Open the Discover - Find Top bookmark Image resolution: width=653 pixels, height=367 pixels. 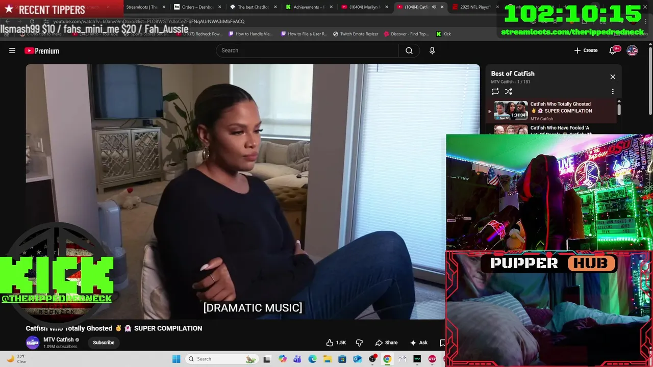pyautogui.click(x=407, y=34)
